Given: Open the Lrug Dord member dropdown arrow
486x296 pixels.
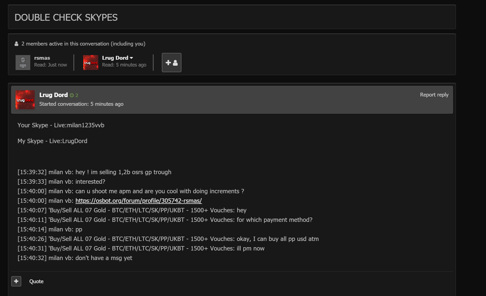Looking at the screenshot, I should [132, 58].
